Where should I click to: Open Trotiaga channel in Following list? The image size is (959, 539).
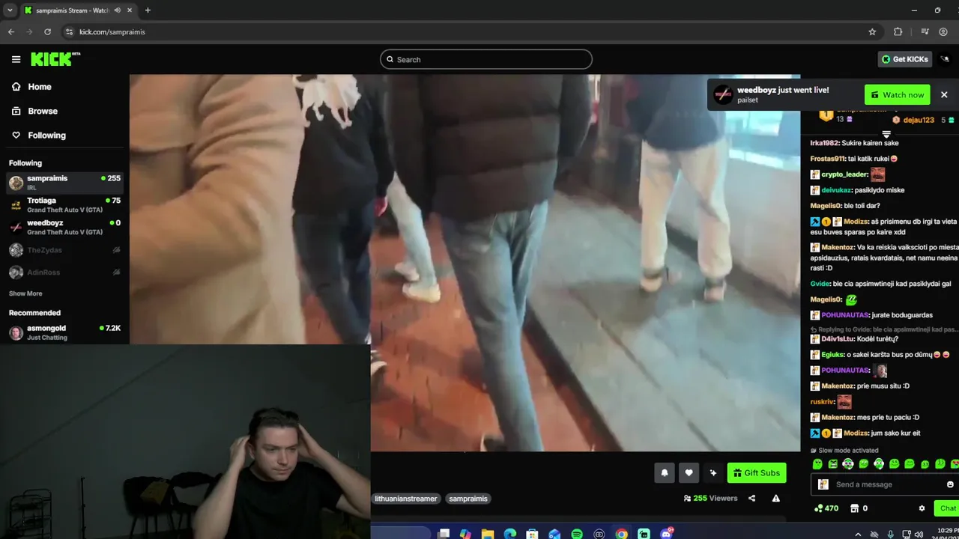[x=64, y=205]
